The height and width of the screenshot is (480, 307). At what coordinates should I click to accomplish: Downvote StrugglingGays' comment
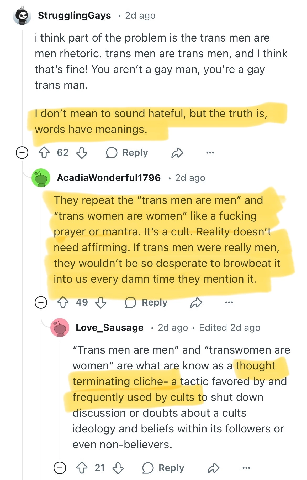82,153
